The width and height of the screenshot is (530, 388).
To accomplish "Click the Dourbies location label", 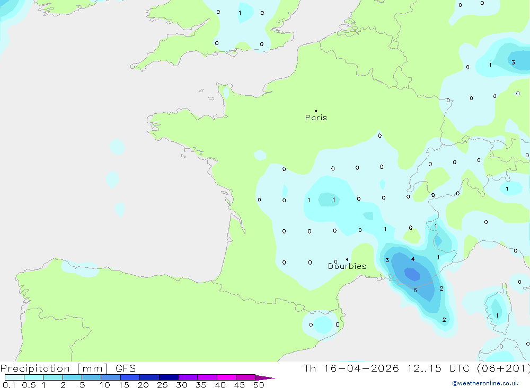I will [347, 266].
